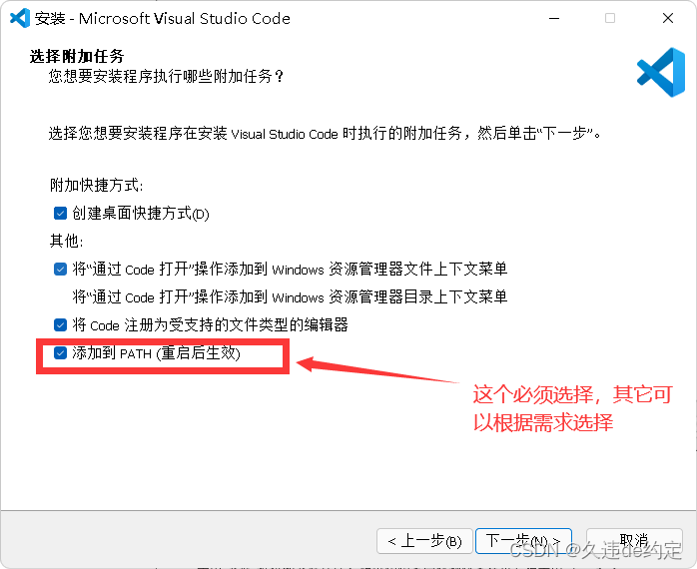Go back with "上一步(B)" button
The image size is (697, 569).
(x=424, y=541)
